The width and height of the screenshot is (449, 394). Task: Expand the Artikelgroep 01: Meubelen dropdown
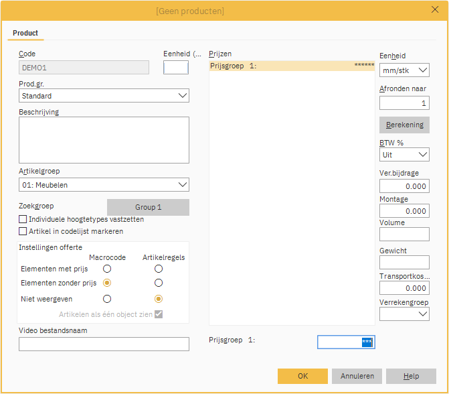tap(104, 185)
